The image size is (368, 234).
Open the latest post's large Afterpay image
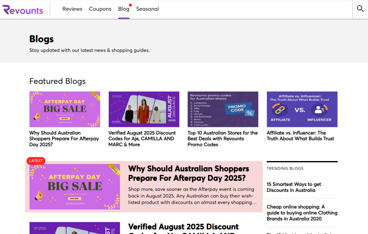(x=75, y=187)
